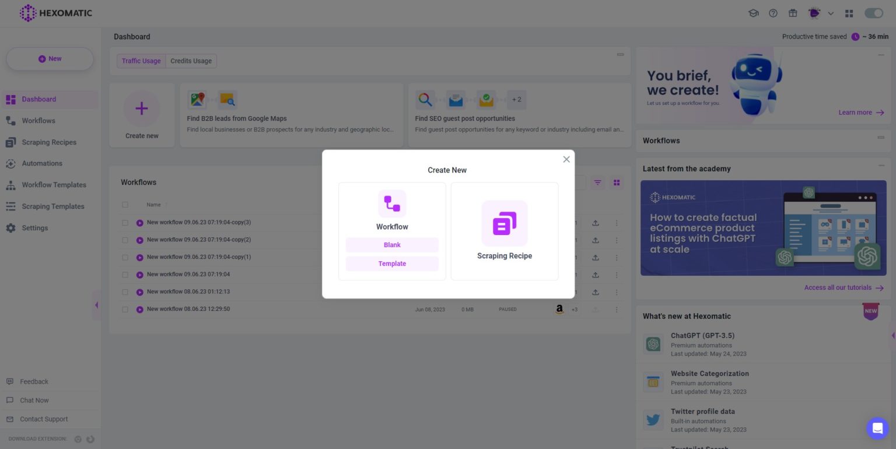Select Automations from the left sidebar
This screenshot has height=449, width=896.
(42, 163)
